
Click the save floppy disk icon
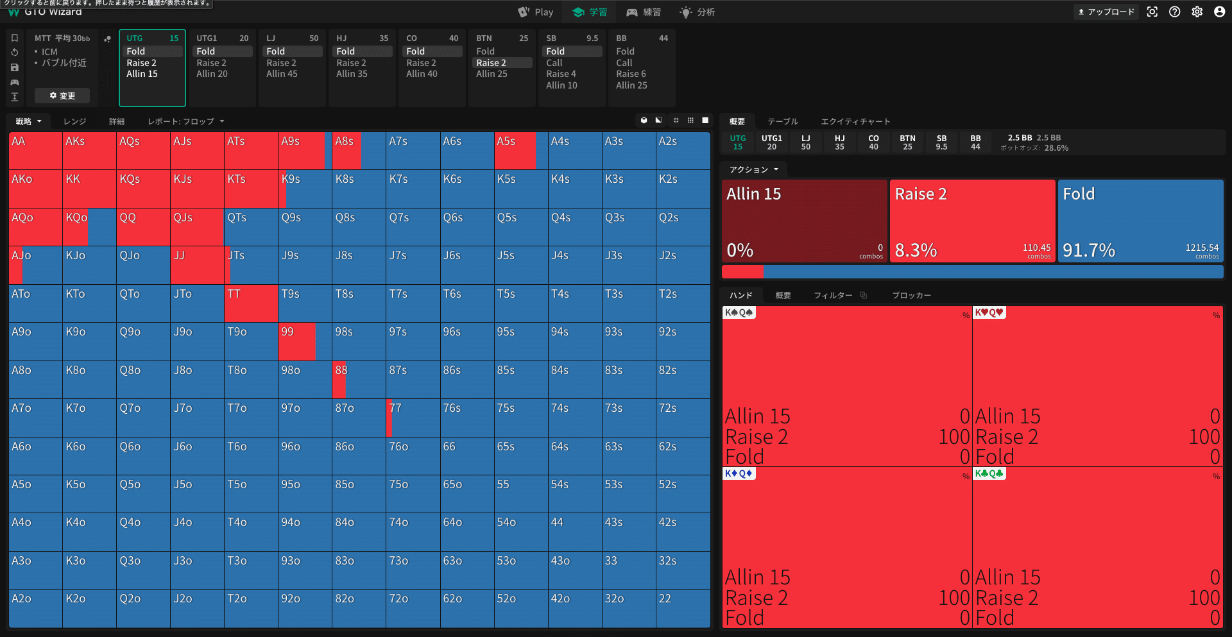[15, 67]
